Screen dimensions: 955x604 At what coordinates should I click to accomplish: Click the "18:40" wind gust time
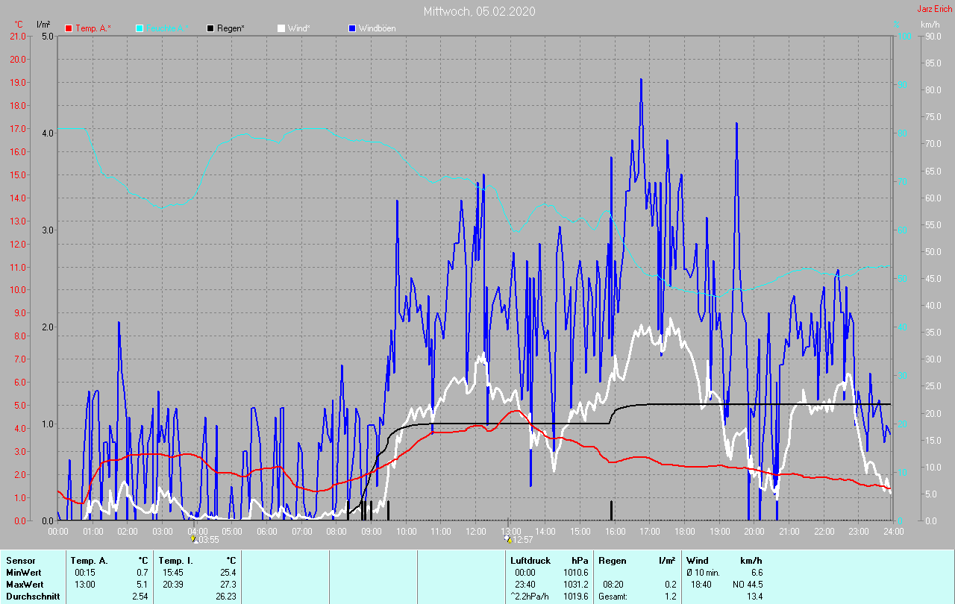pos(701,585)
